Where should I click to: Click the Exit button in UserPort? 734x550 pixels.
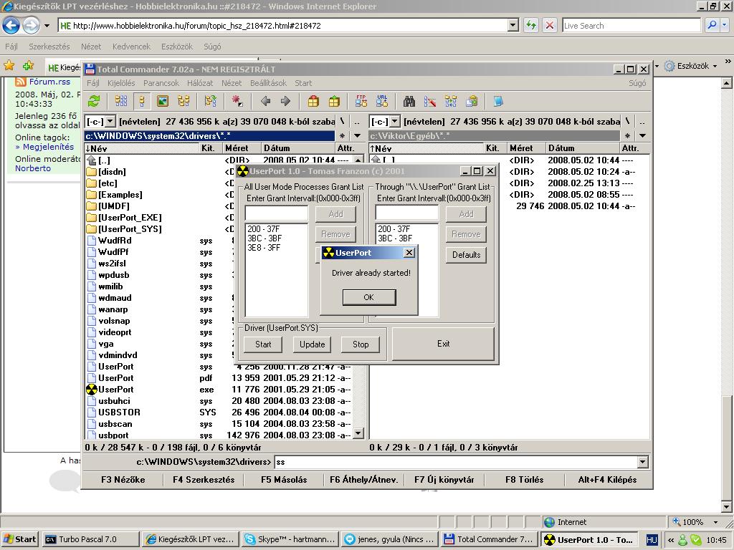443,344
